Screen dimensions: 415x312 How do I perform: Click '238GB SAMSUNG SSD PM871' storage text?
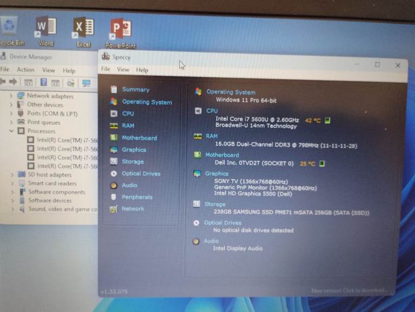[291, 212]
